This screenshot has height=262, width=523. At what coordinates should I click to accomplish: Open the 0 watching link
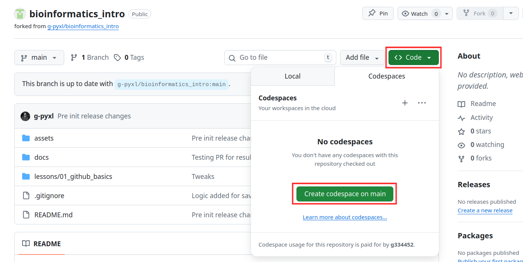click(x=481, y=145)
